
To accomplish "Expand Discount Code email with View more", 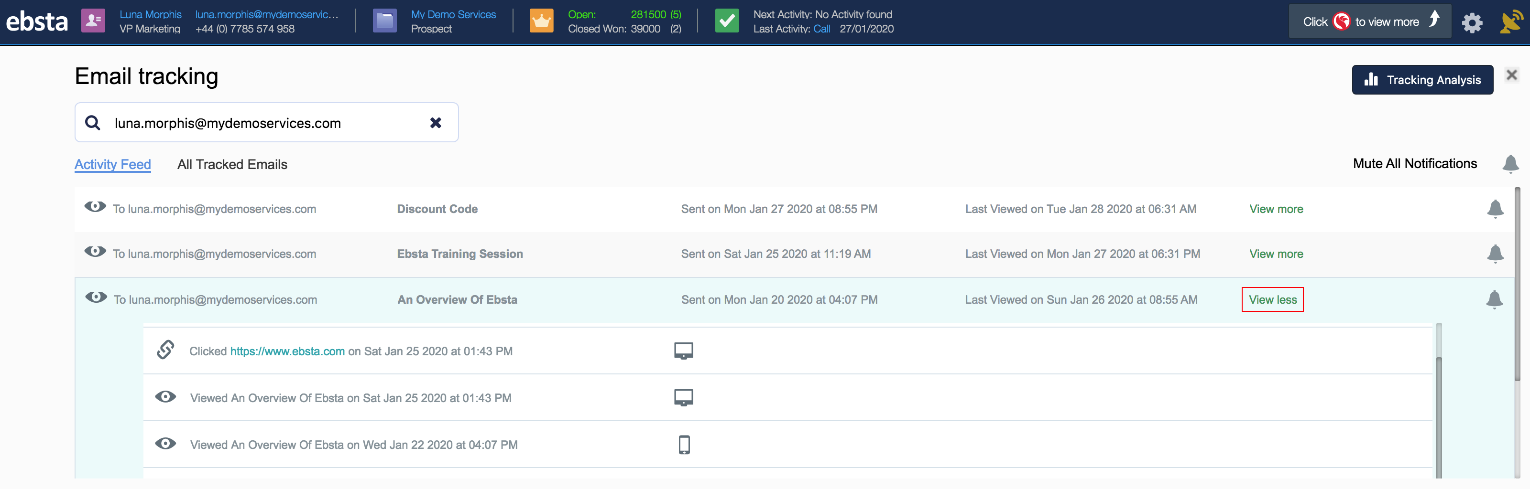I will (x=1276, y=209).
